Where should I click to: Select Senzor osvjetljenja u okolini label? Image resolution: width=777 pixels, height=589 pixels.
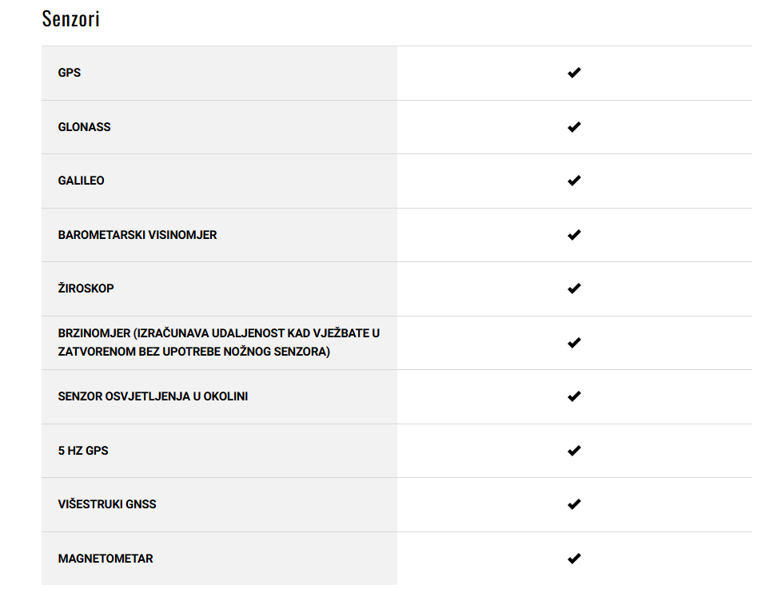click(x=153, y=396)
